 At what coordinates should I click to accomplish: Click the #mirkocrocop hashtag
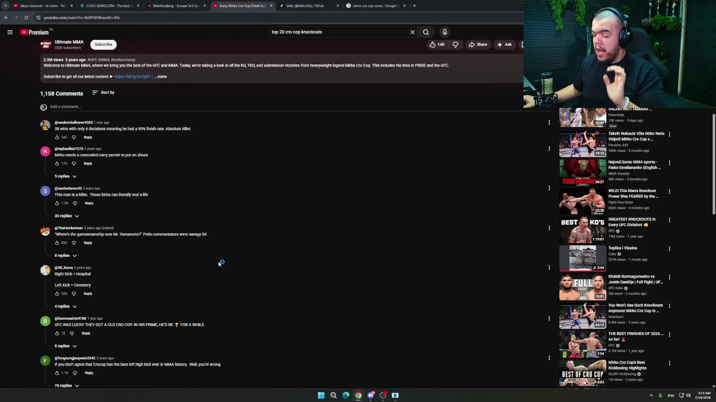(123, 60)
